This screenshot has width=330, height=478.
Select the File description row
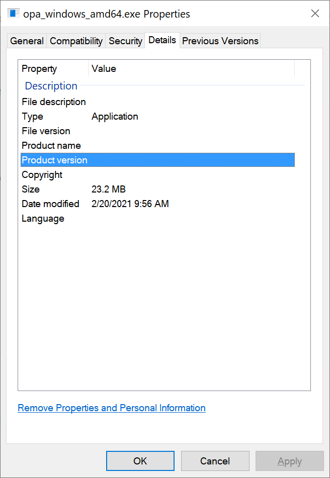pos(157,102)
